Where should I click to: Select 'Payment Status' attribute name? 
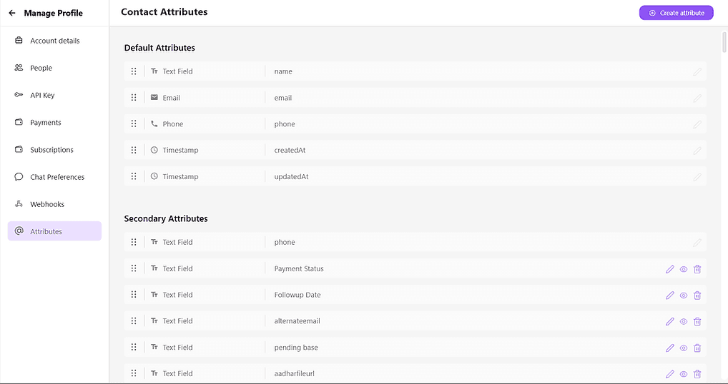coord(298,268)
